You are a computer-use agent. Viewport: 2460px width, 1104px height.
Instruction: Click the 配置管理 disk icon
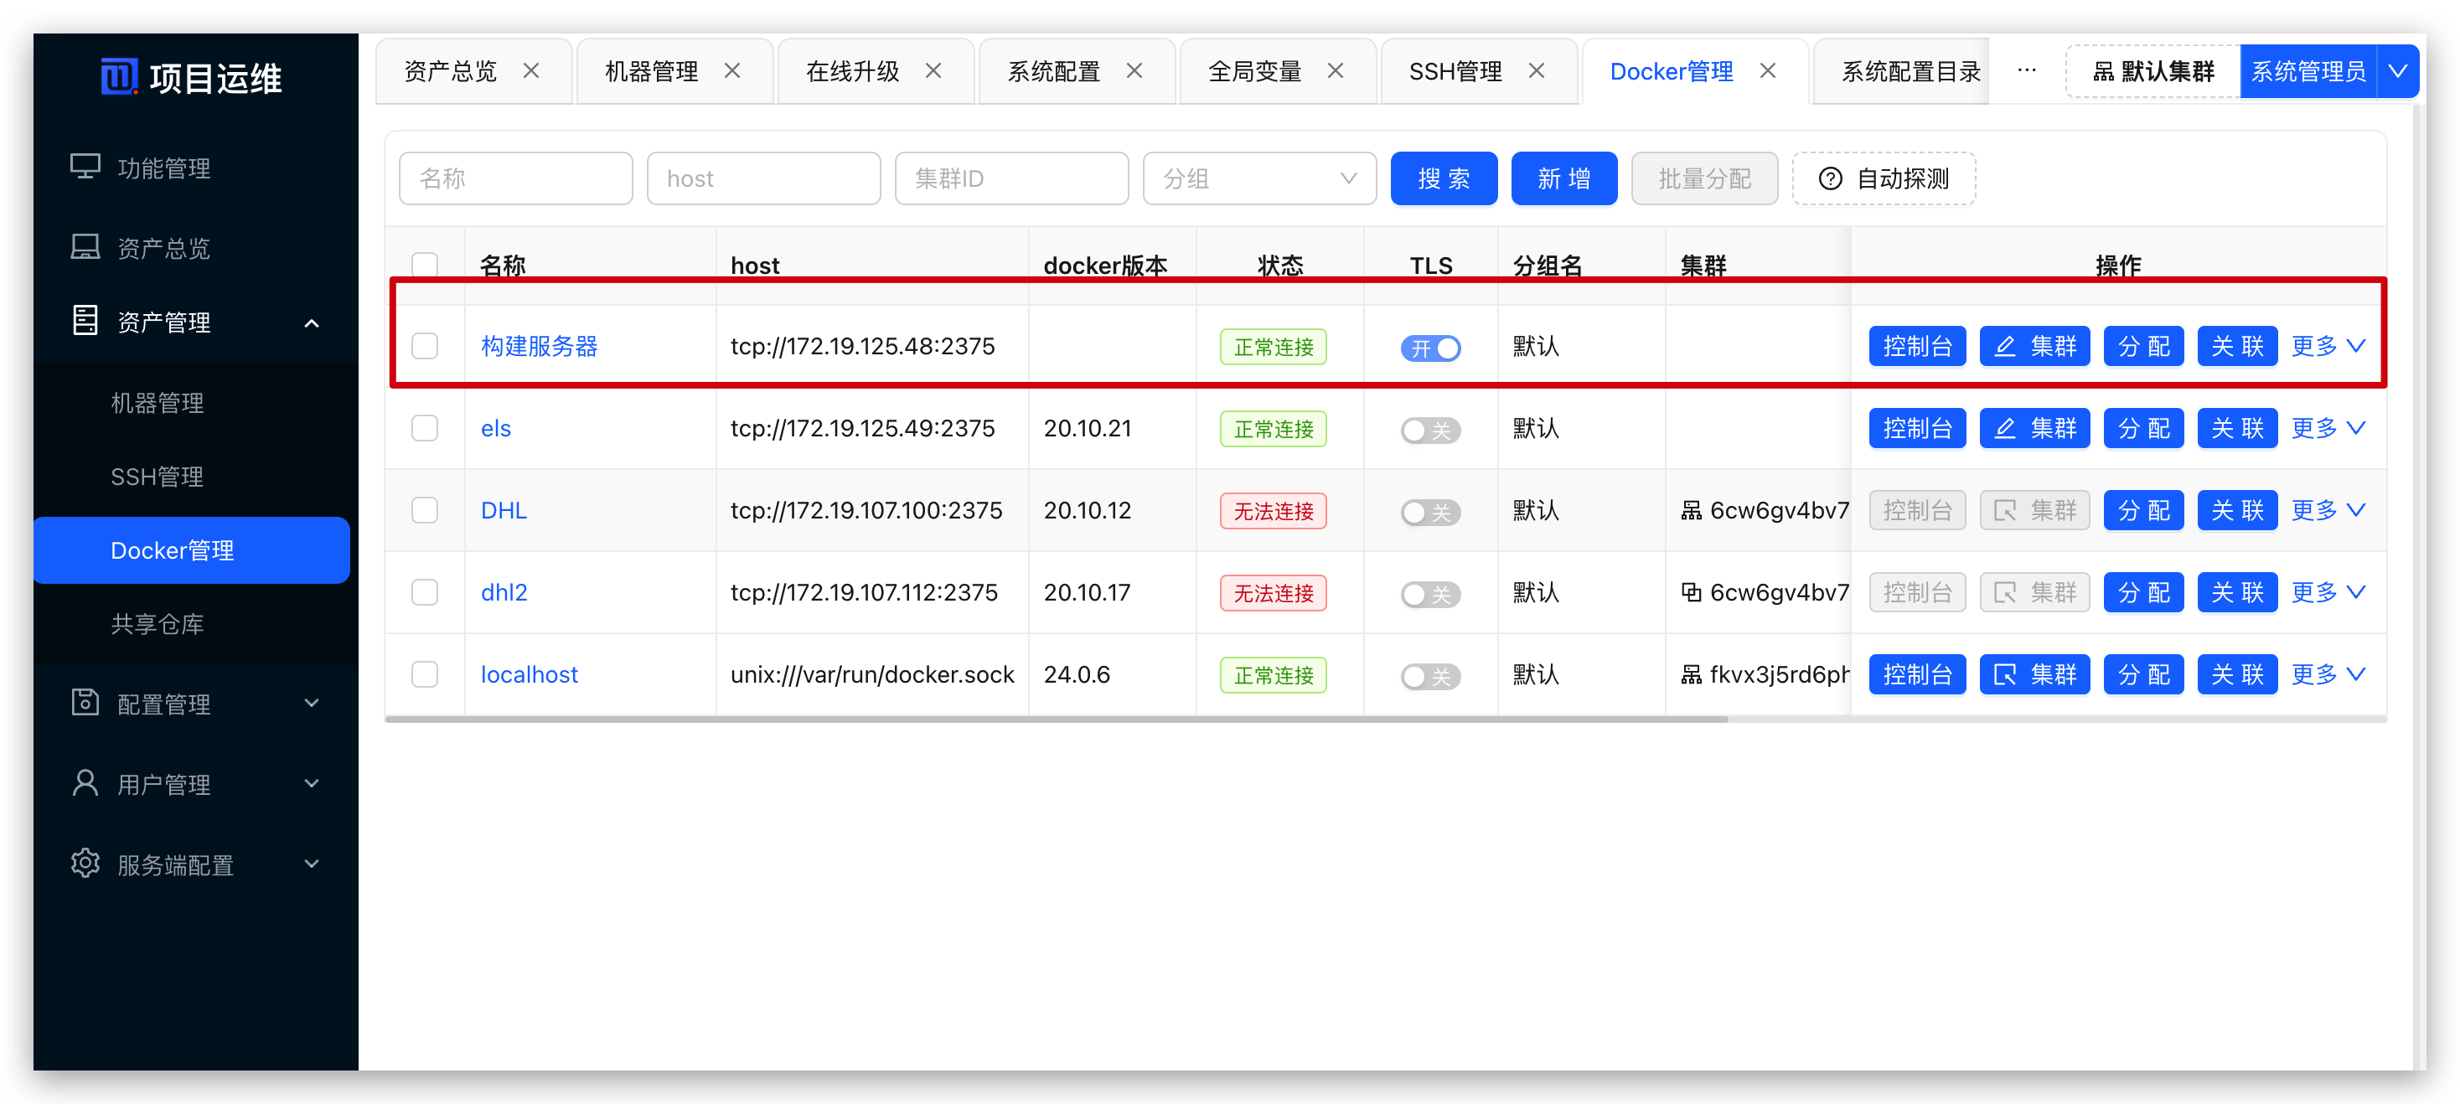coord(85,702)
